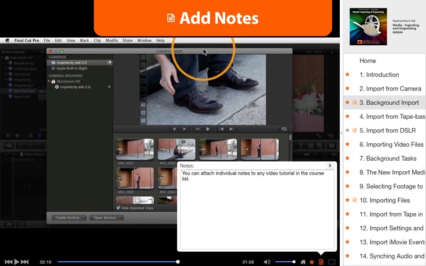This screenshot has height=266, width=426.
Task: Mute audio using the speaker icon
Action: pos(267,262)
